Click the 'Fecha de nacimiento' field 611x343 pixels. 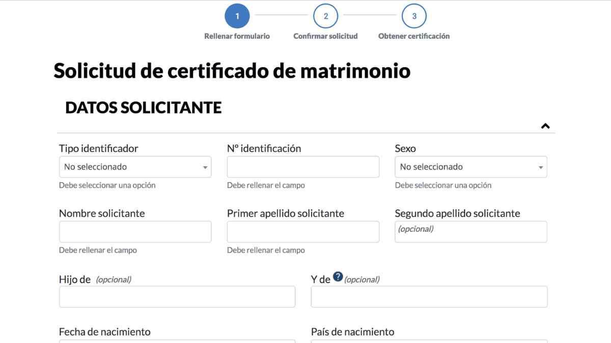(x=177, y=341)
